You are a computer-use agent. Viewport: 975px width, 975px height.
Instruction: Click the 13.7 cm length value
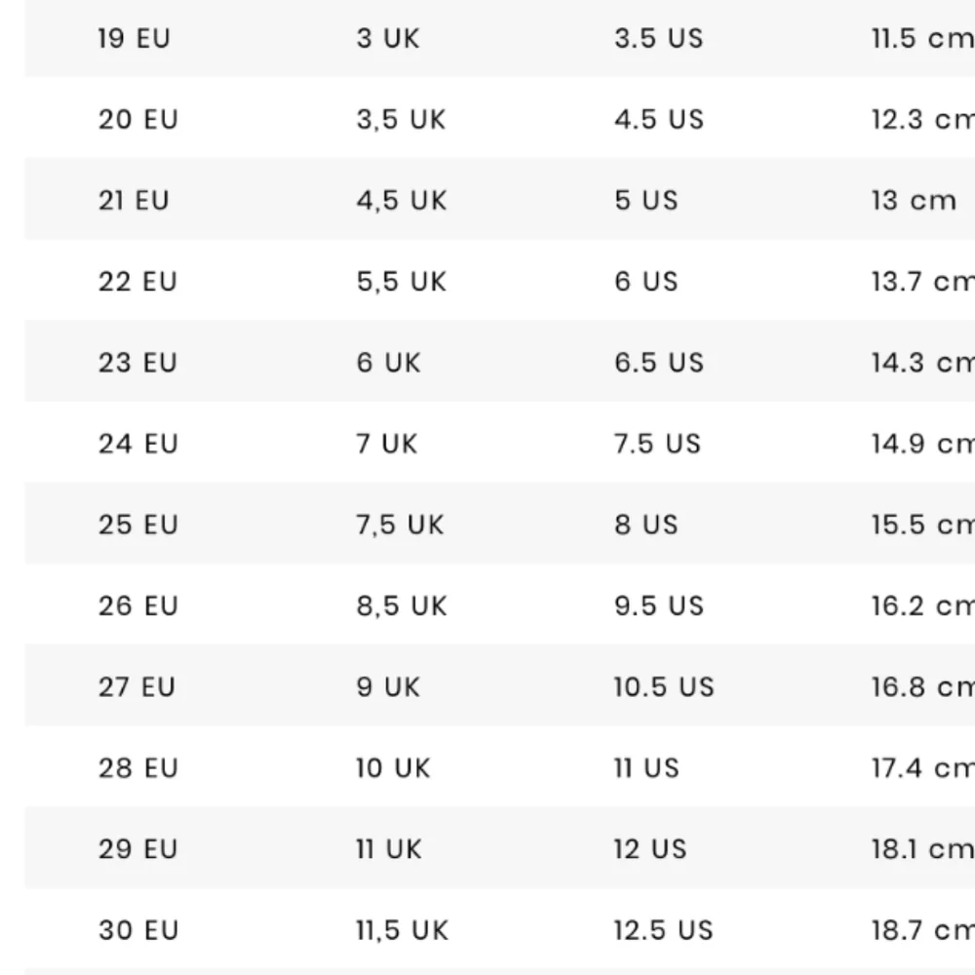tap(922, 282)
